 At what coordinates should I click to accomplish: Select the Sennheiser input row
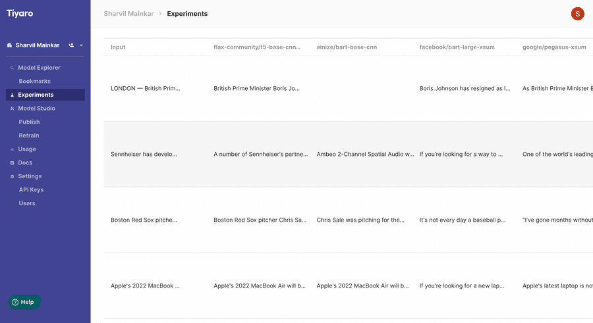(349, 154)
